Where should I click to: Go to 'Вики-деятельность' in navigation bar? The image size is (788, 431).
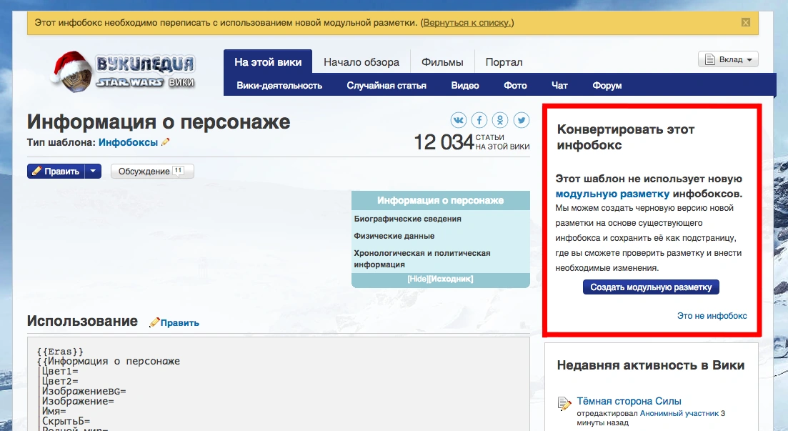(279, 86)
